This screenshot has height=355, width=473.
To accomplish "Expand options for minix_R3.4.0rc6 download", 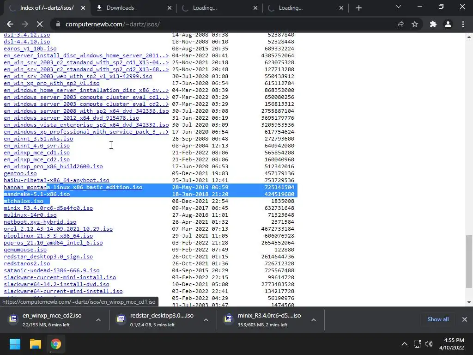I will (314, 320).
